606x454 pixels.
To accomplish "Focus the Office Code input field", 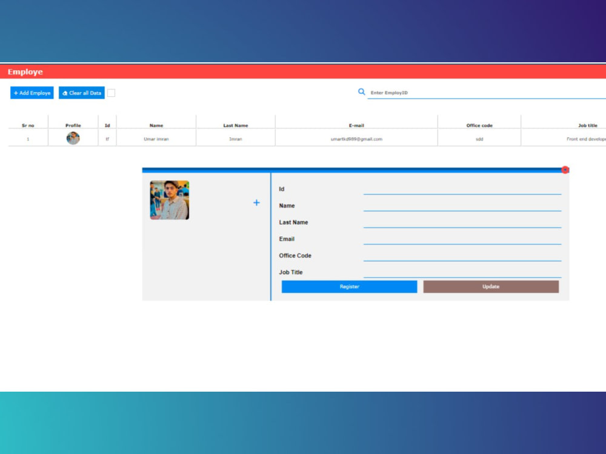I will pos(462,255).
